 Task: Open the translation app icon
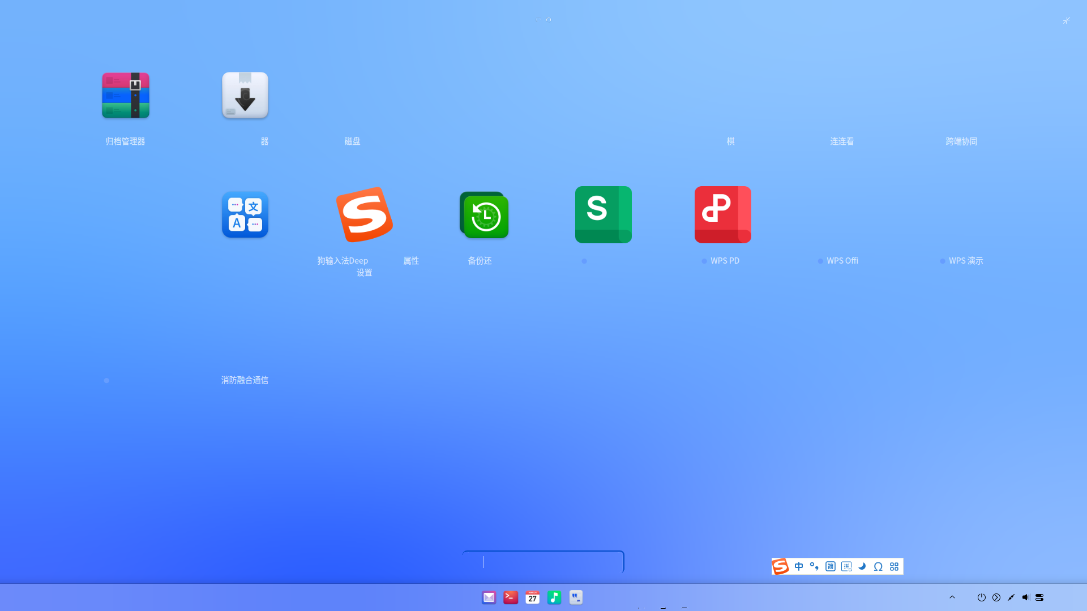[245, 214]
